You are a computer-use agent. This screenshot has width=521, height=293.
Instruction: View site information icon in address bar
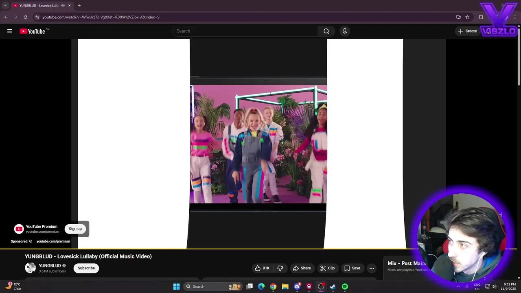point(37,17)
